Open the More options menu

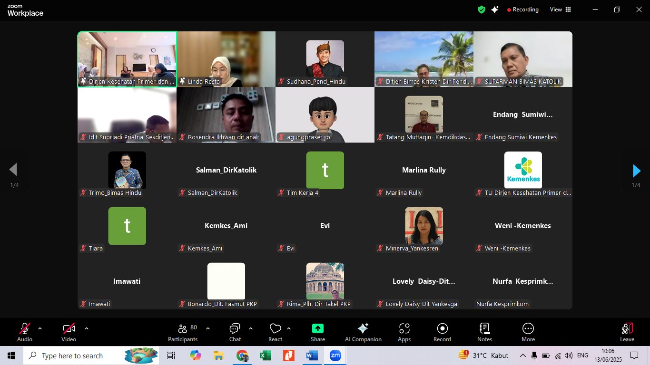528,332
